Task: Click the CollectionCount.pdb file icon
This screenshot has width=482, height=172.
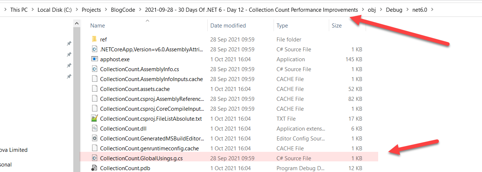Action: 94,168
